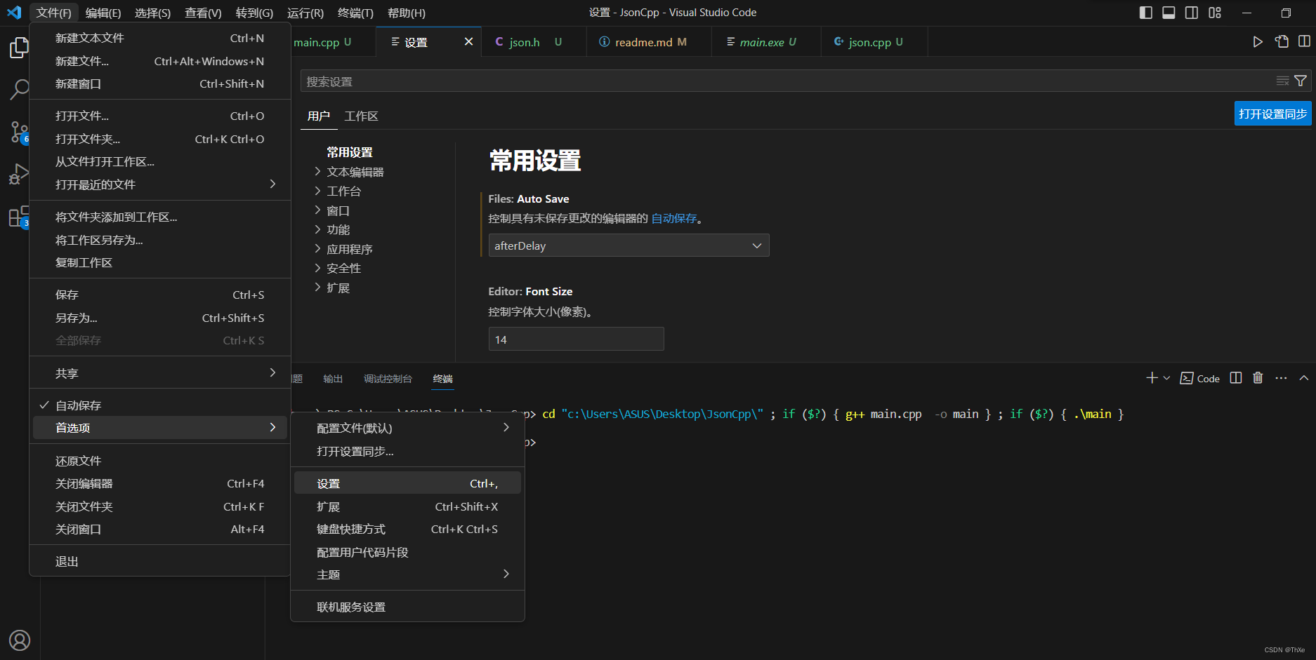This screenshot has width=1316, height=660.
Task: Open Source Control view icon
Action: 19,131
